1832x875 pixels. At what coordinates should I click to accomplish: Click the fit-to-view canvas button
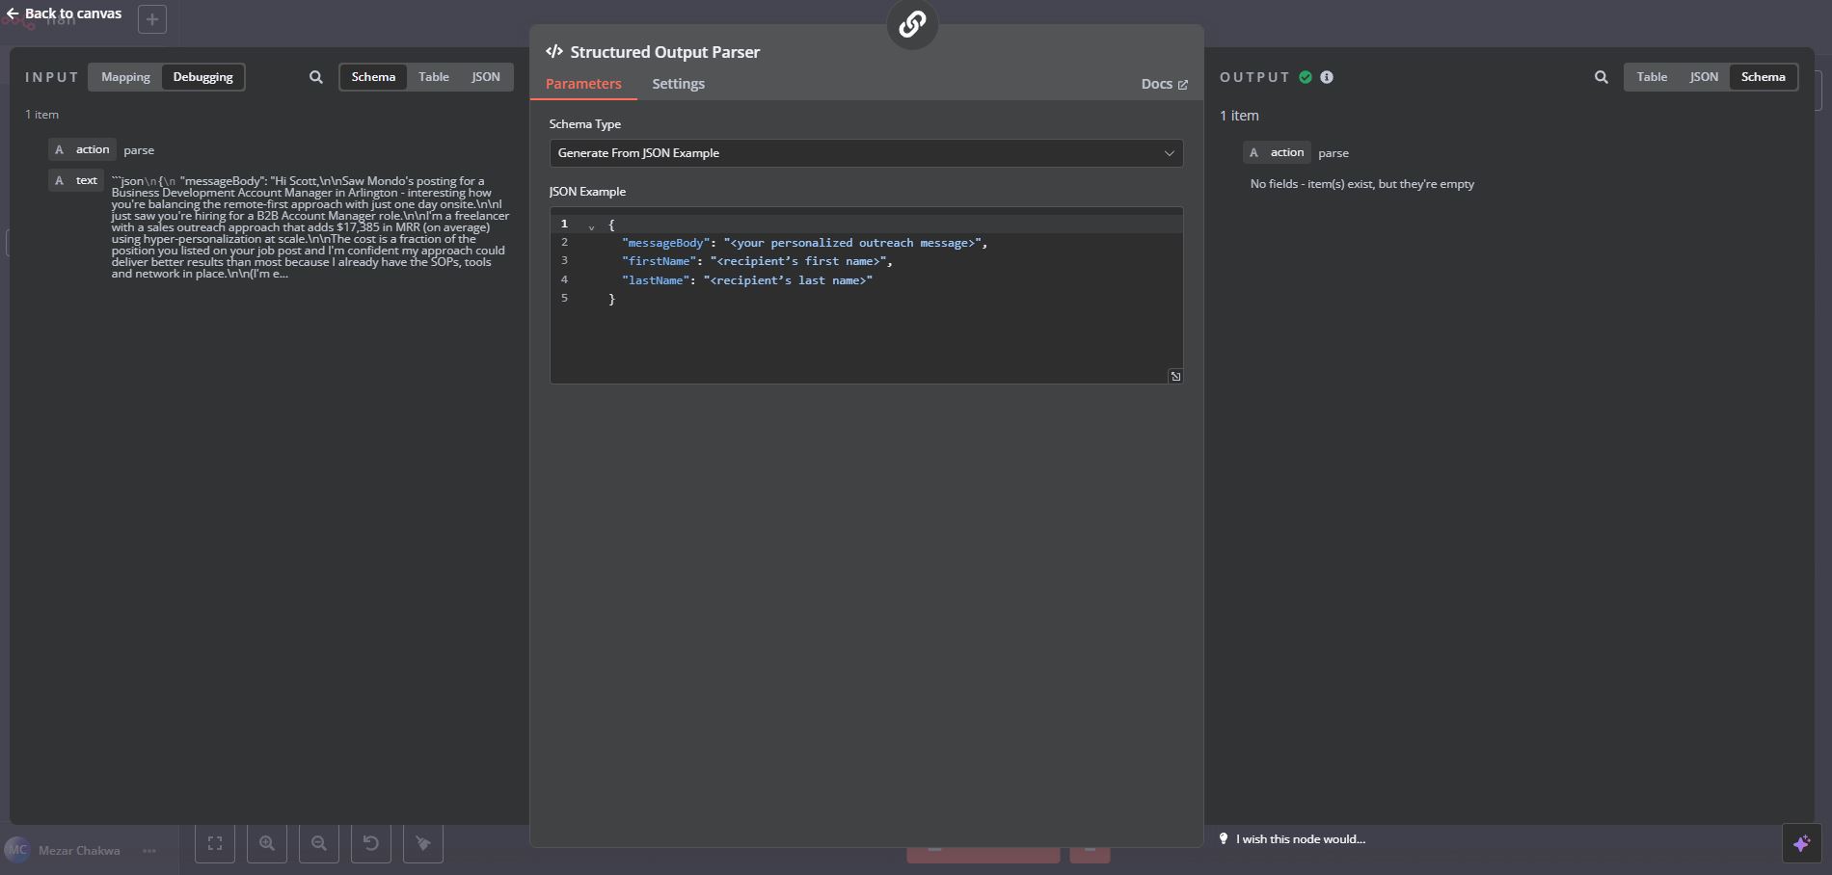(x=215, y=843)
